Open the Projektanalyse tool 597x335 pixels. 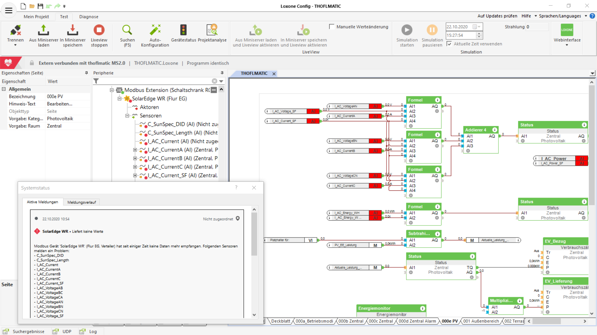point(212,30)
